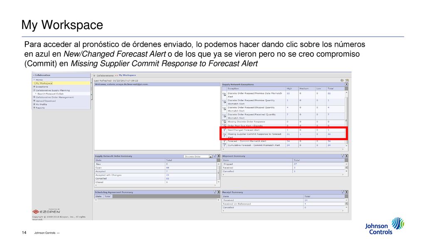Screen dimensions: 426x239
Task: Open Medium count for Missing Supplier Commit Response
Action: tap(300, 134)
